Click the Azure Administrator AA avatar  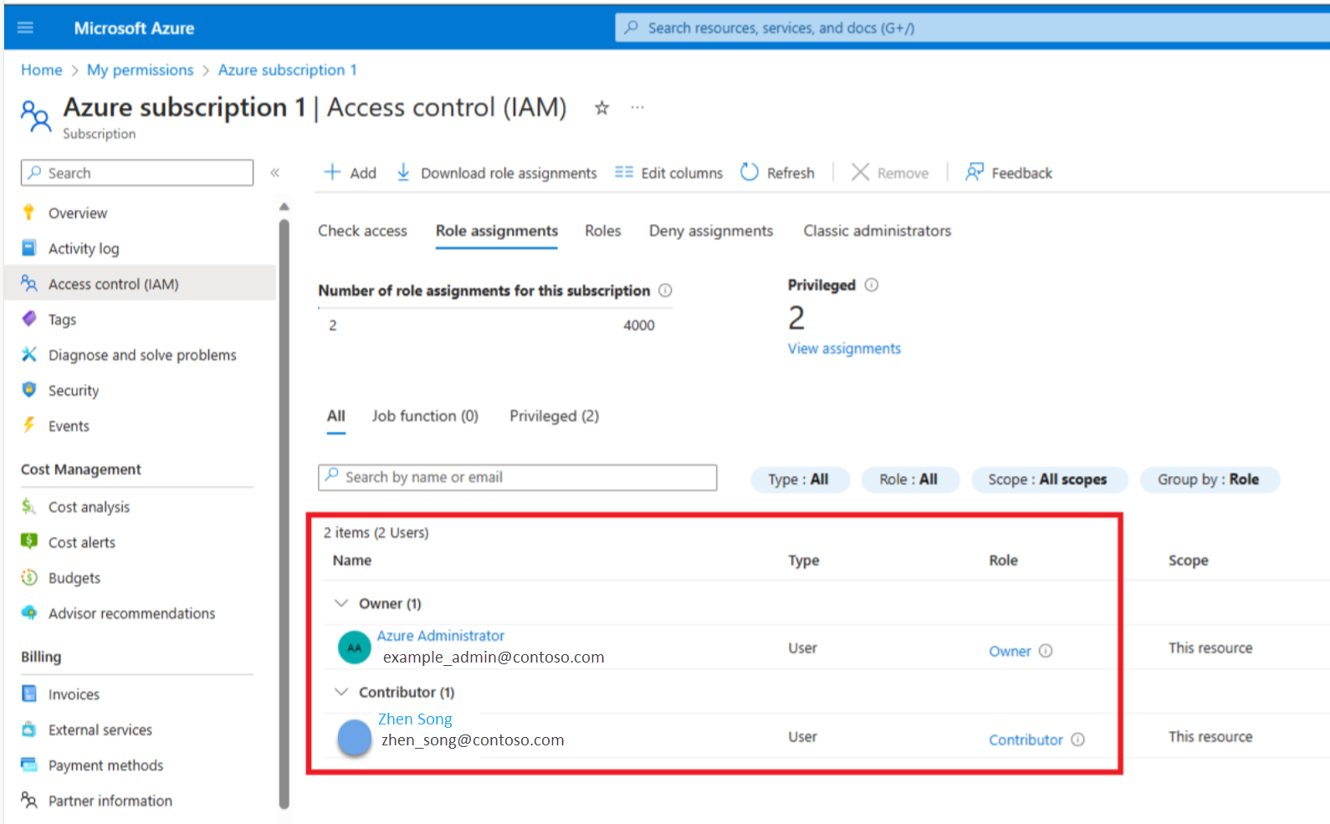point(355,647)
